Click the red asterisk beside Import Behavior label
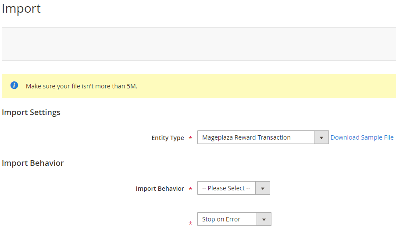The image size is (396, 228). [190, 189]
